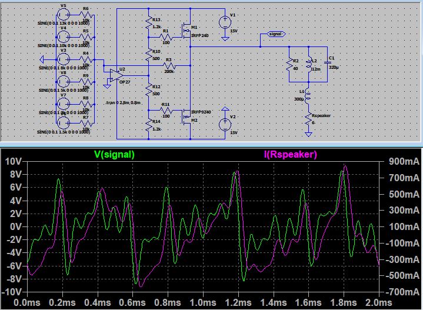Click the SINE(0 0.1 1.5k...) value text
423x310 pixels.
pyautogui.click(x=64, y=132)
